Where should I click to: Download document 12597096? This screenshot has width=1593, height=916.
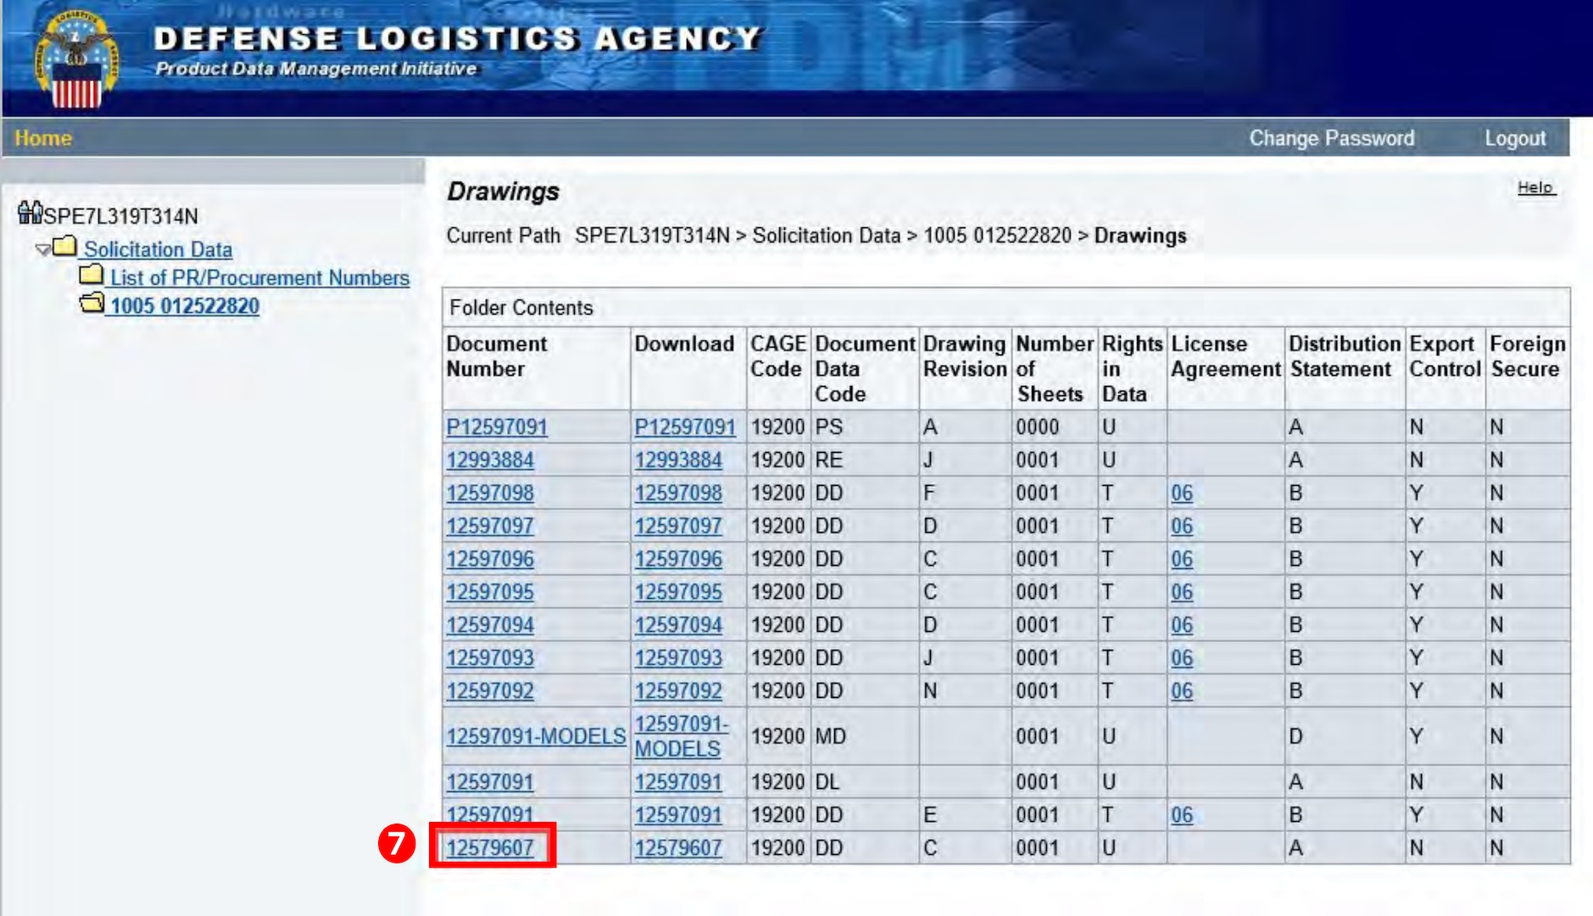pos(678,559)
